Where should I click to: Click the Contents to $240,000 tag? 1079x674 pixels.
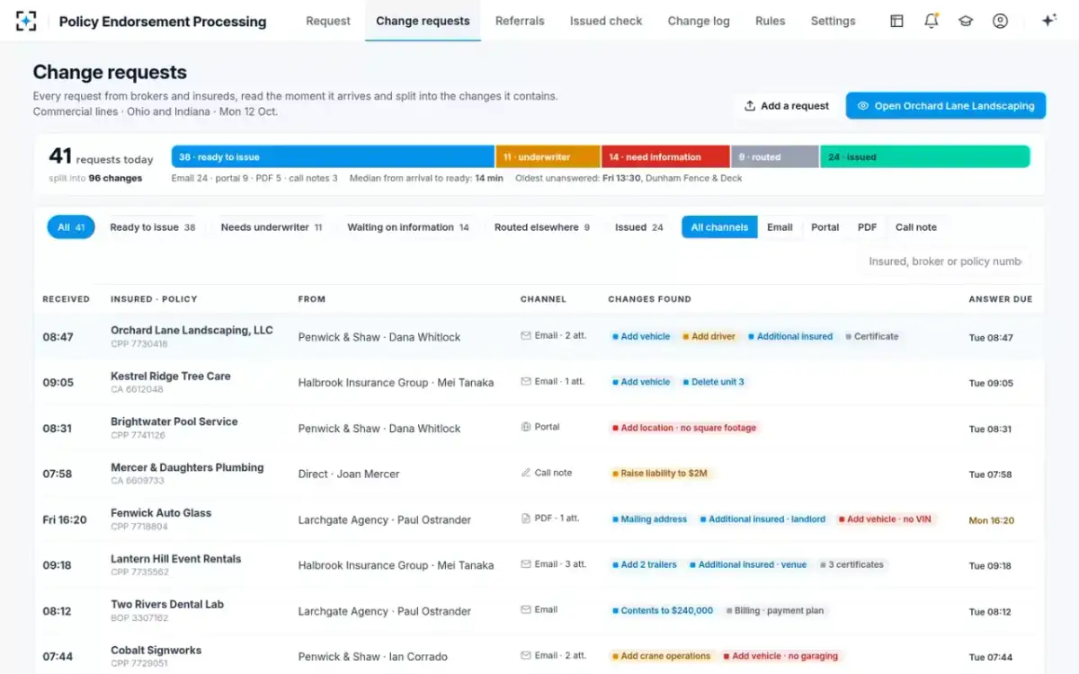click(663, 610)
